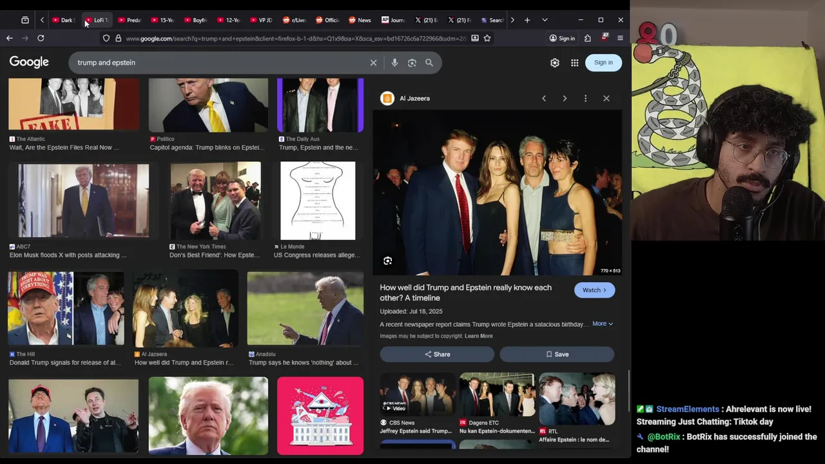Switch to the Dark YouTube tab
The height and width of the screenshot is (464, 825).
[63, 20]
